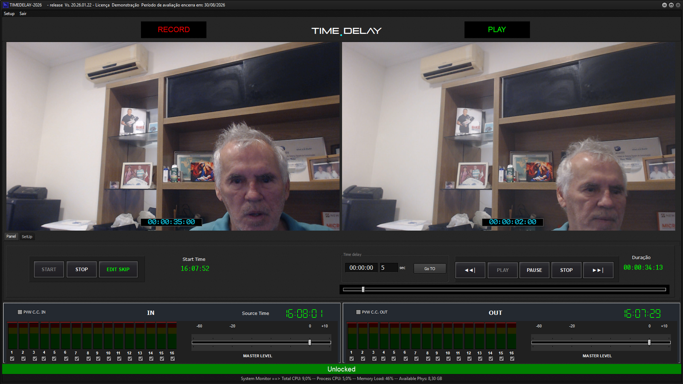
Task: Click the Sair menu item
Action: click(23, 14)
